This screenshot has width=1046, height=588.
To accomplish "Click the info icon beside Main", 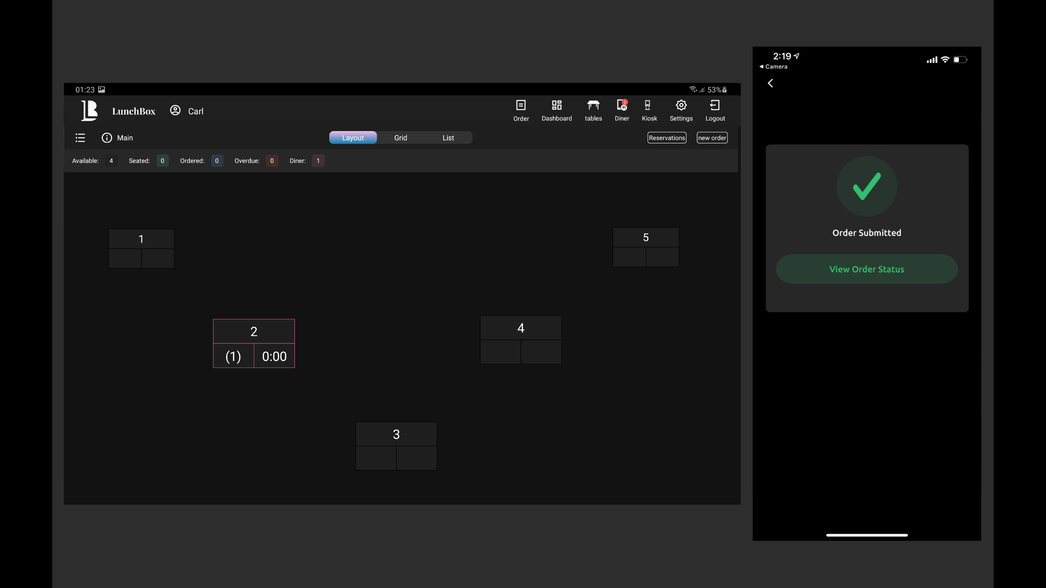I will click(107, 138).
